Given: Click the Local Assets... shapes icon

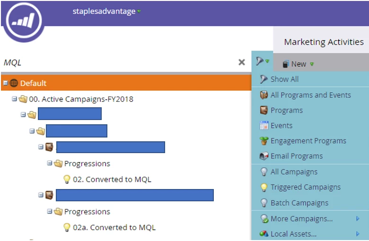Looking at the screenshot, I should coord(264,234).
